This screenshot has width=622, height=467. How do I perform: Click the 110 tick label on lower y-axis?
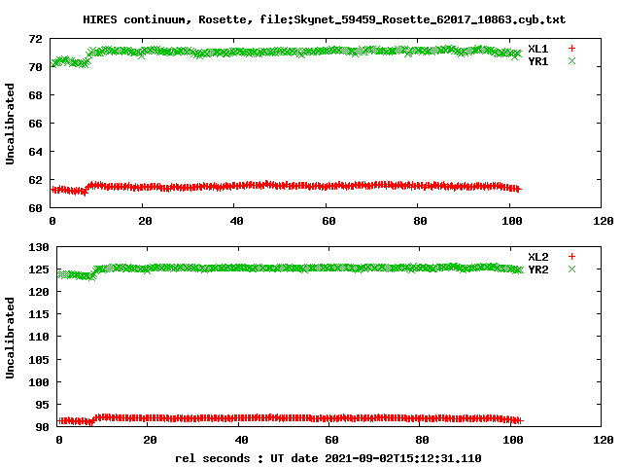tap(39, 337)
